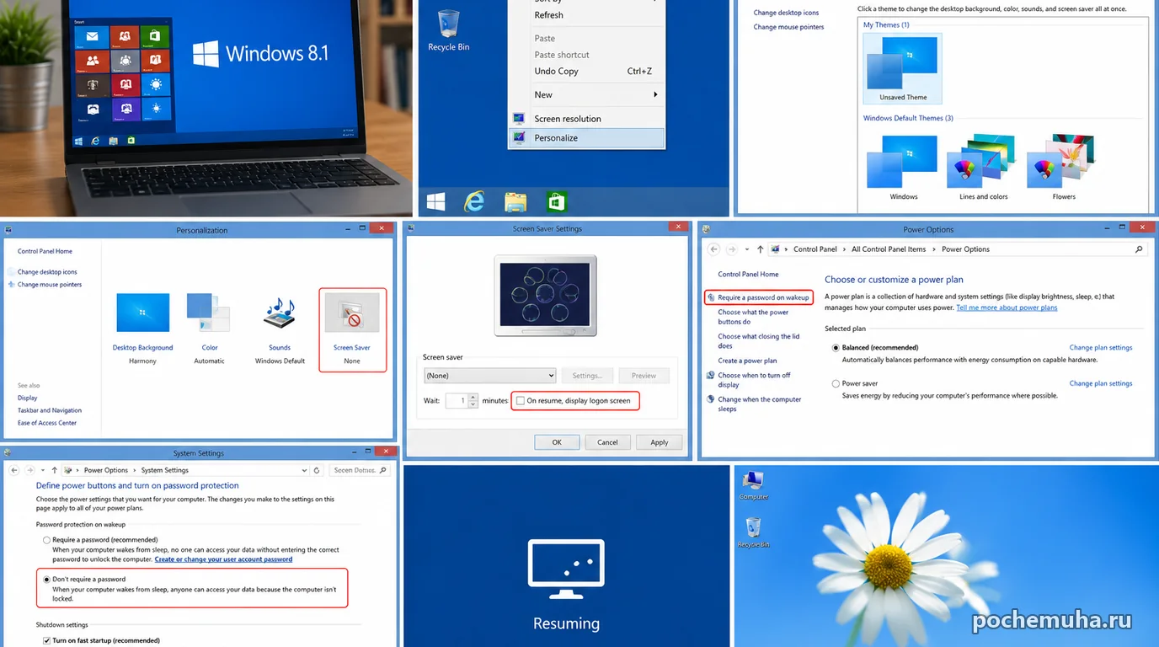
Task: Go back in the Power Options window
Action: [714, 249]
